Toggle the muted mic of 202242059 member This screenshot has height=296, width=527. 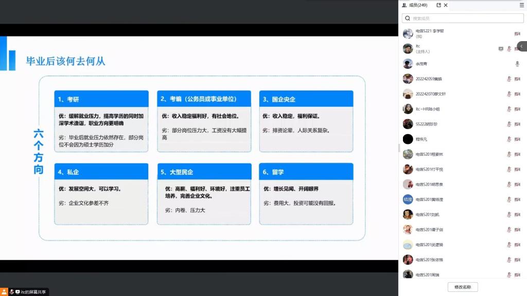tap(509, 79)
